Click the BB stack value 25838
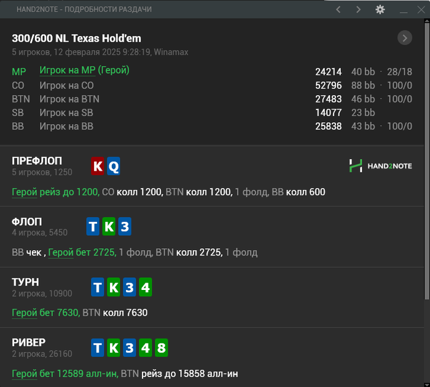430x387 pixels. [x=328, y=126]
